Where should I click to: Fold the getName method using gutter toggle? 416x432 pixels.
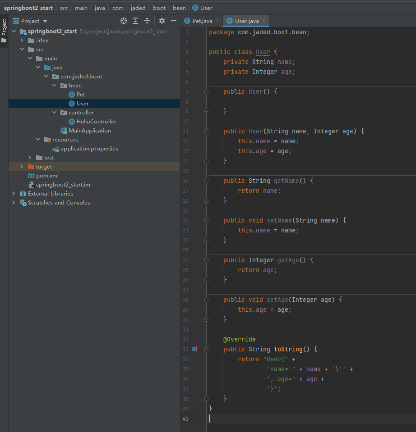pyautogui.click(x=206, y=181)
